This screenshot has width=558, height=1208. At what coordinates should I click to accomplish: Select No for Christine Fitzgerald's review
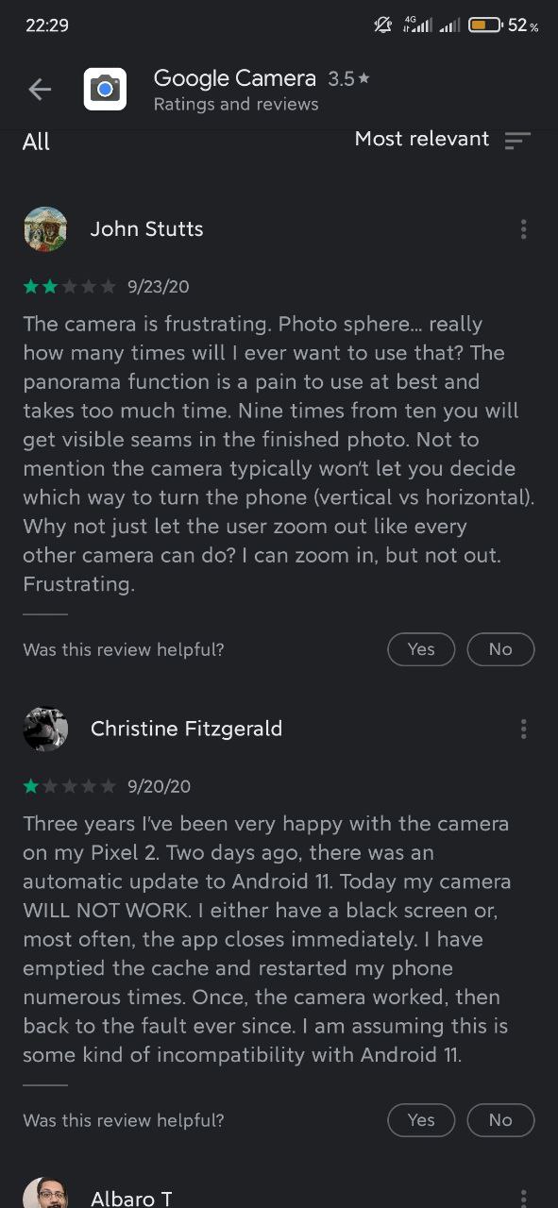pyautogui.click(x=500, y=1120)
